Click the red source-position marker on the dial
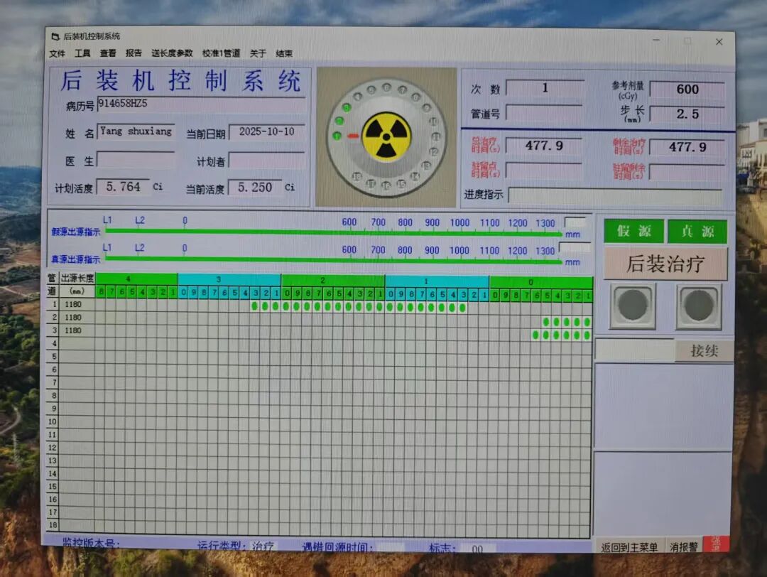Screen dimensions: 767x577 pyautogui.click(x=353, y=136)
